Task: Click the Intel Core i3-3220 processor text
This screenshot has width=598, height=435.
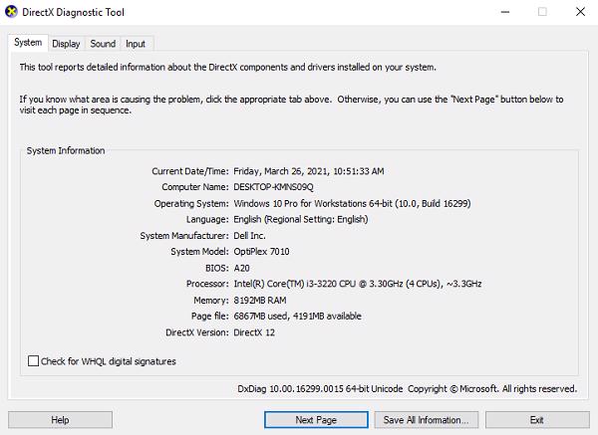Action: coord(358,284)
